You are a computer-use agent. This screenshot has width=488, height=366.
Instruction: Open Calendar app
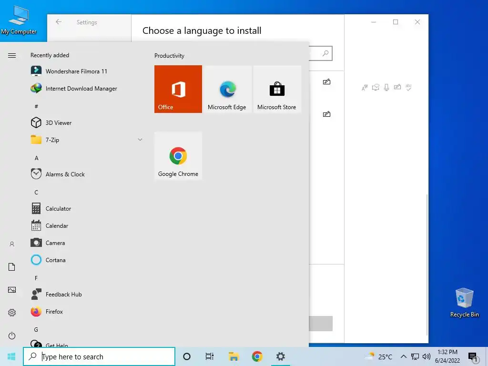(x=57, y=225)
